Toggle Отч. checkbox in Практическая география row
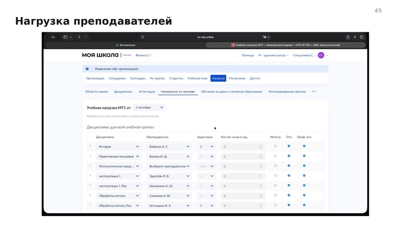This screenshot has width=411, height=231. [x=289, y=156]
